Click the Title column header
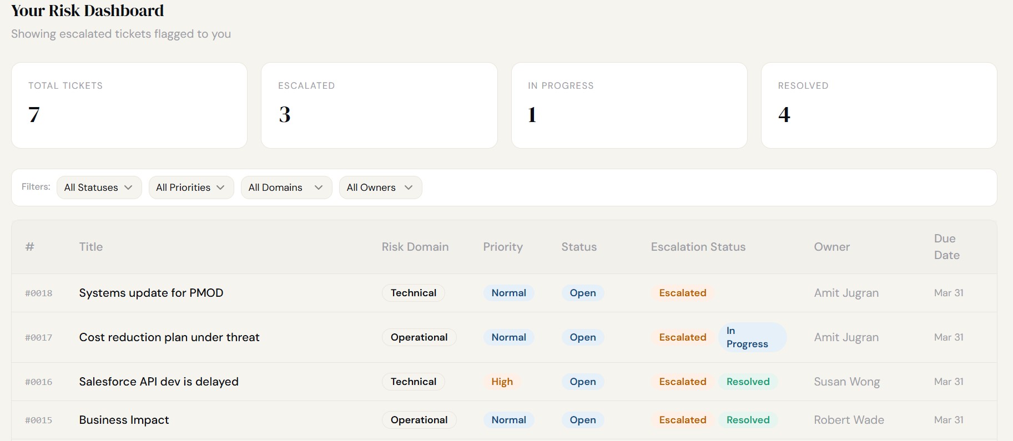The width and height of the screenshot is (1013, 441). click(x=91, y=247)
